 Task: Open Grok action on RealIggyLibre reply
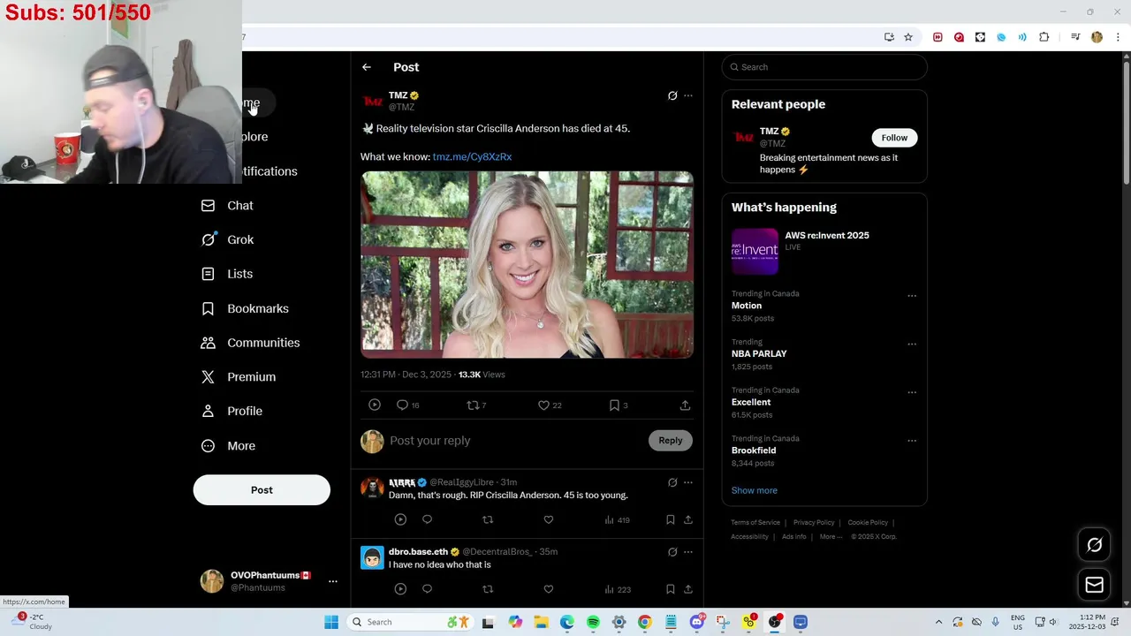pos(672,482)
